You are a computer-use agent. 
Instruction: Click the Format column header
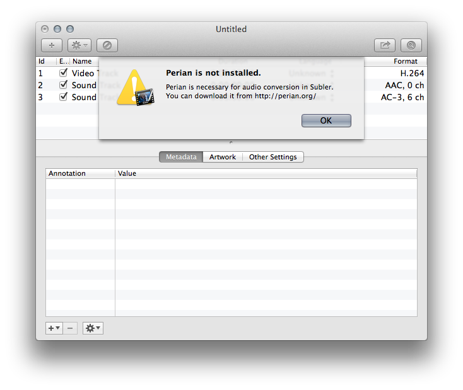[396, 61]
